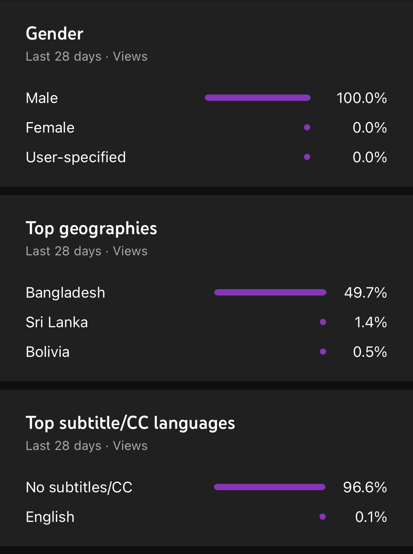Select the Bangladesh row label
Viewport: 413px width, 554px height.
coord(66,293)
